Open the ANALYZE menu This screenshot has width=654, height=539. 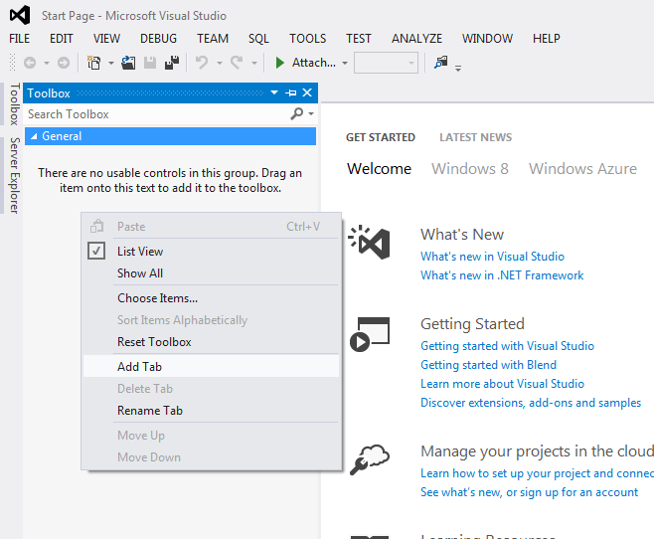[x=416, y=39]
